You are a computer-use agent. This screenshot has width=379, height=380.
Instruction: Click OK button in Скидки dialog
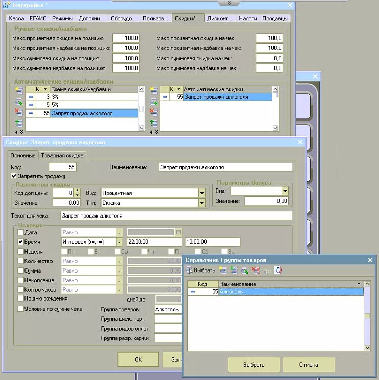pyautogui.click(x=138, y=360)
